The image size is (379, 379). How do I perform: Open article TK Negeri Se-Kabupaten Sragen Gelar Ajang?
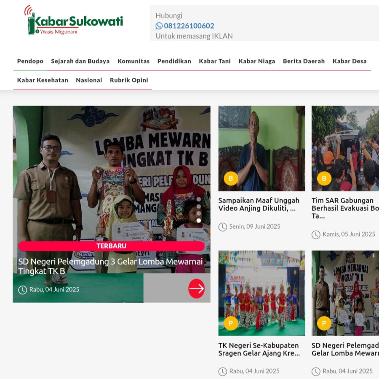click(x=259, y=349)
